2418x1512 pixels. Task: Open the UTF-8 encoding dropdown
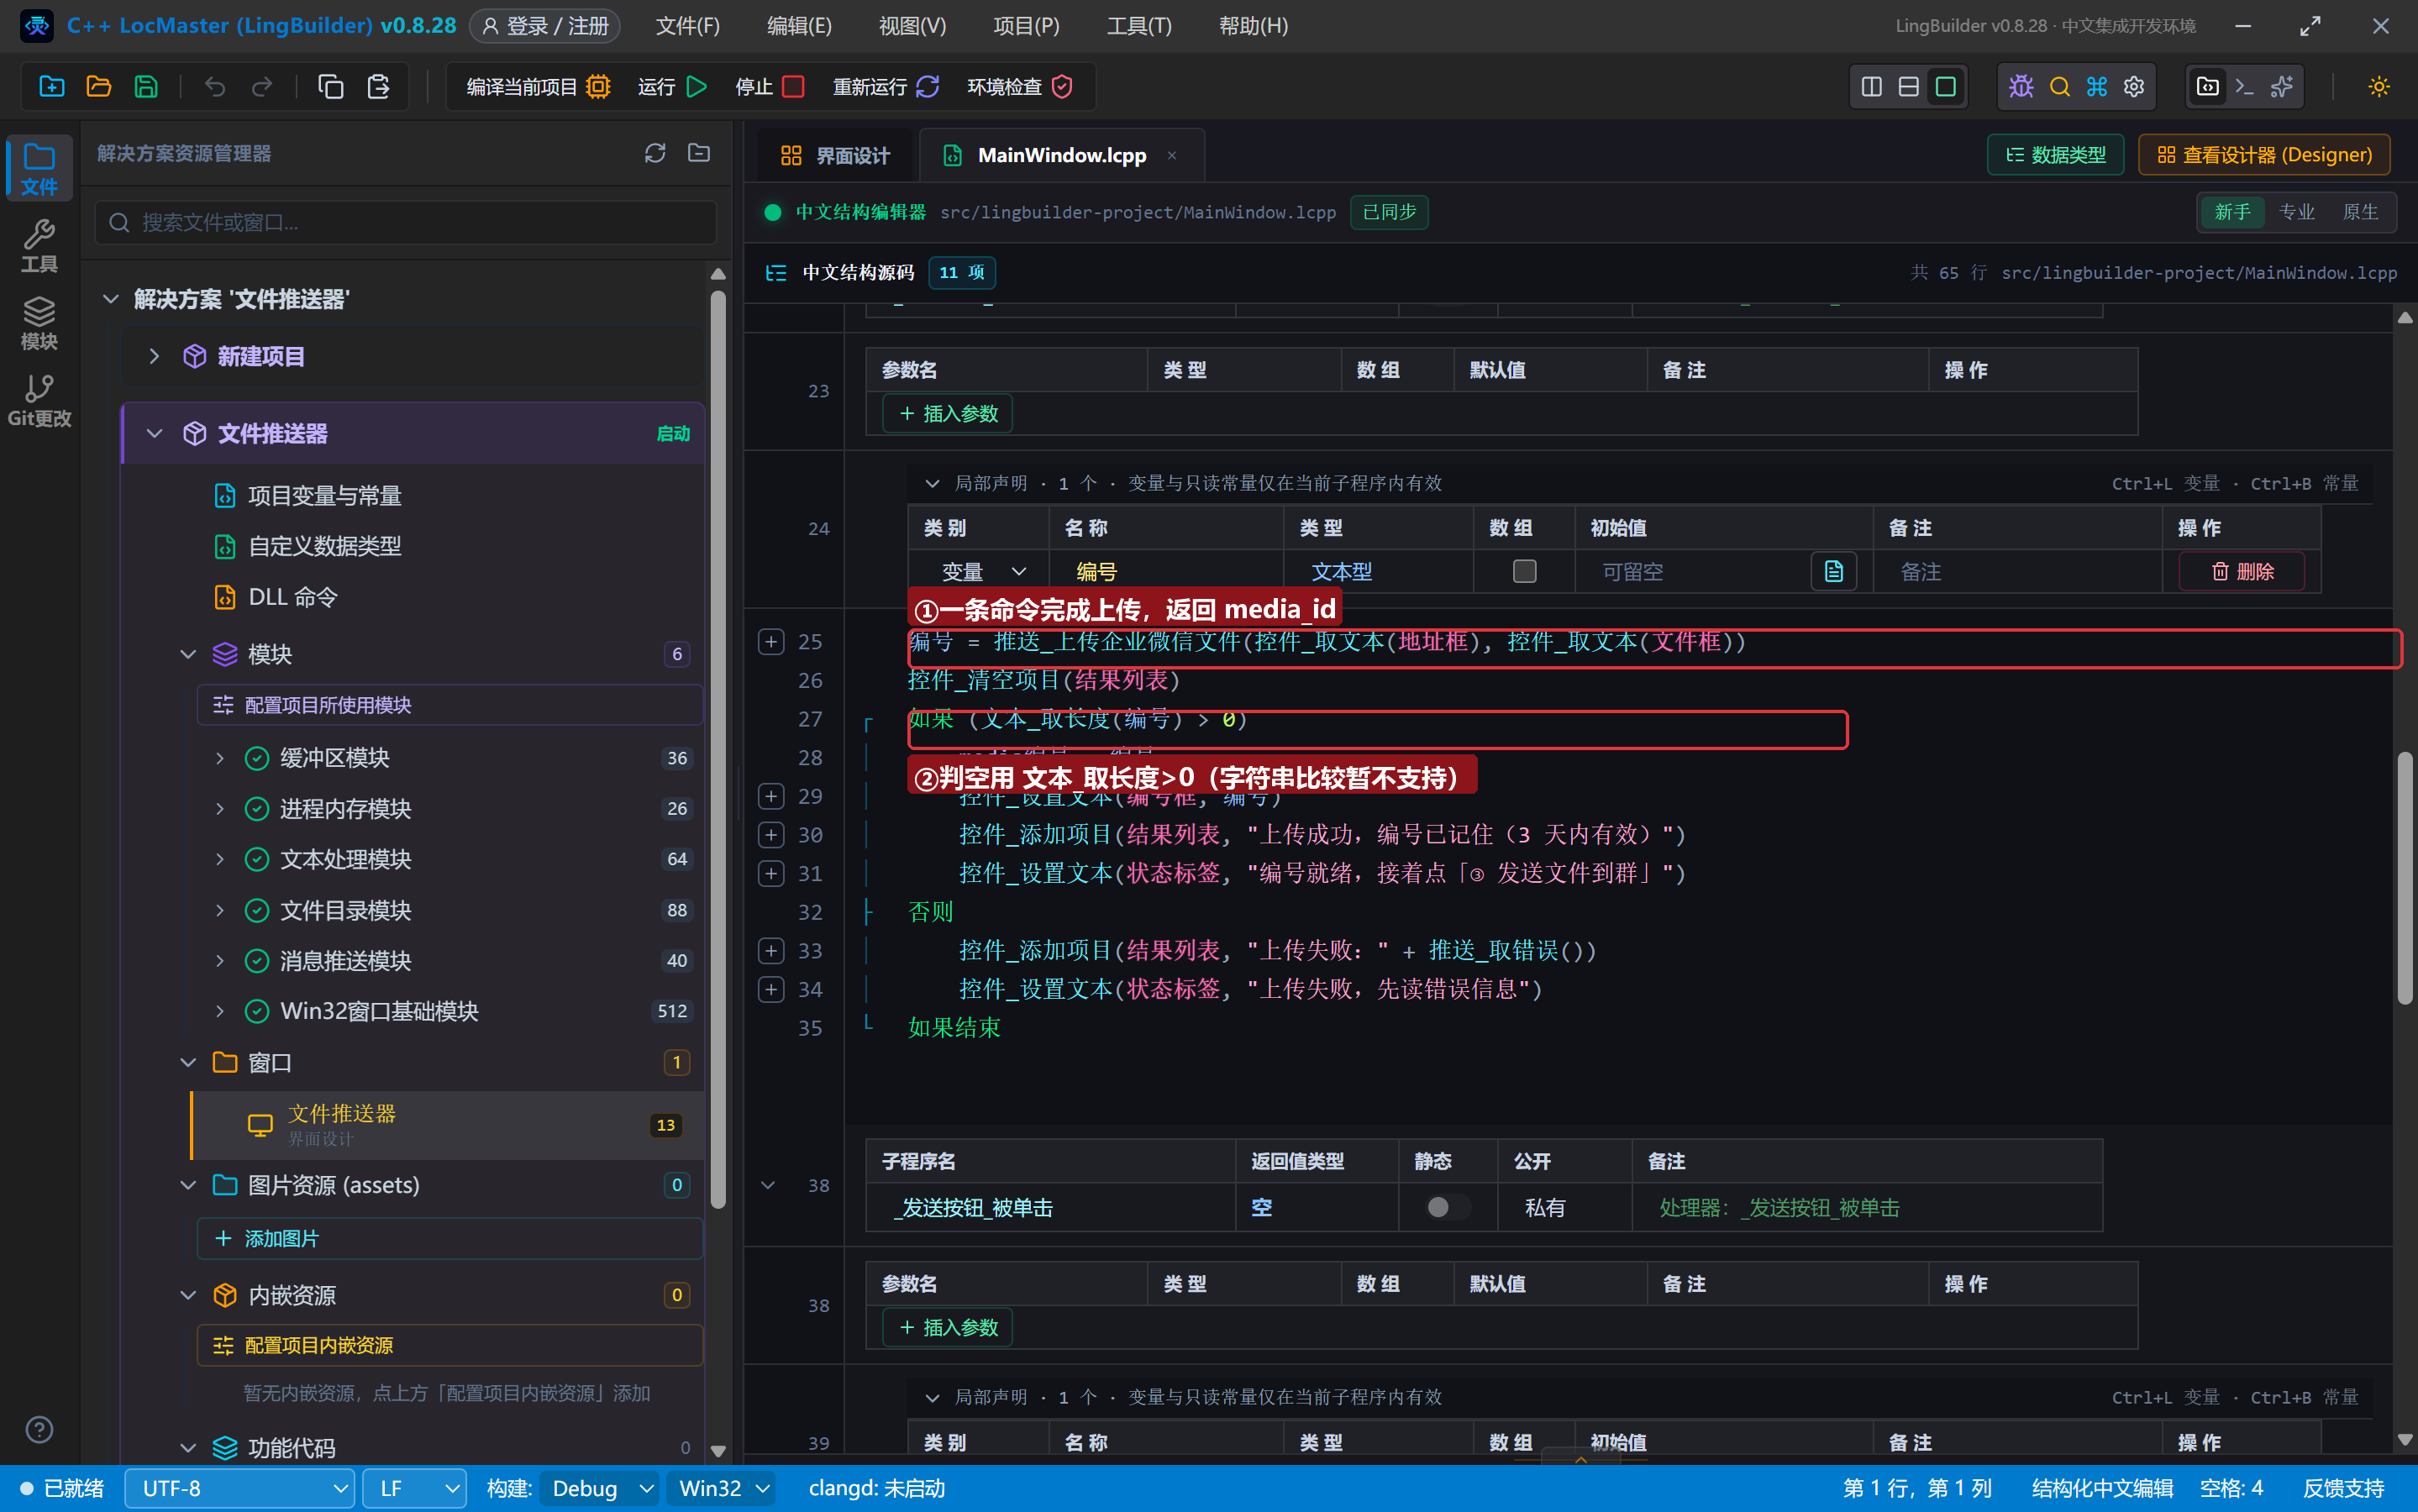coord(240,1488)
